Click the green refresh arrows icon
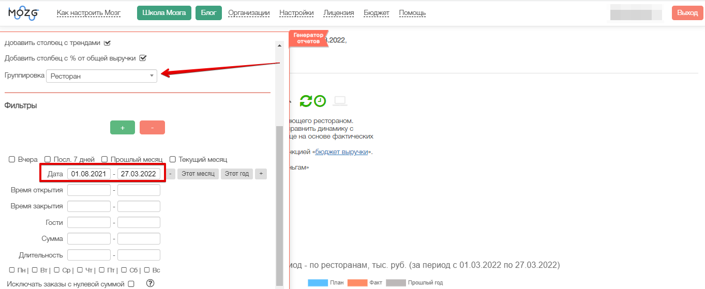705x289 pixels. tap(306, 101)
